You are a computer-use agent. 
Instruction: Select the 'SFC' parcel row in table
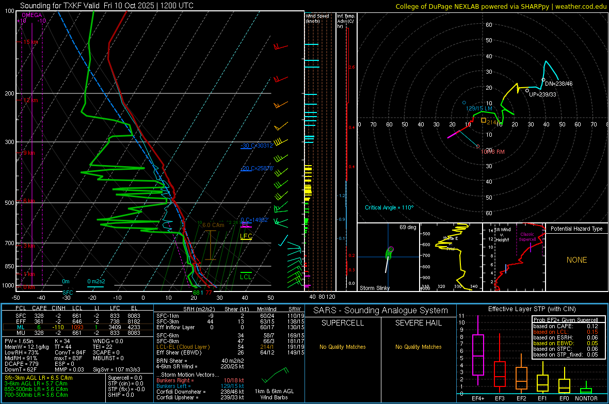pos(78,316)
